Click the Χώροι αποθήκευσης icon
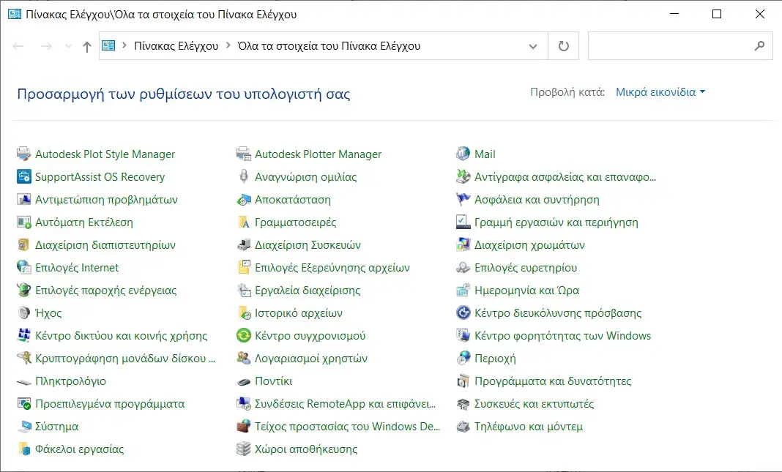 243,449
